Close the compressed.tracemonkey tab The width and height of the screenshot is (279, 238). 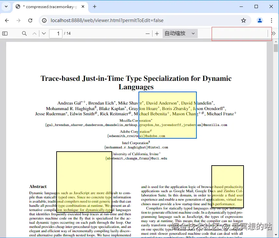(83, 6)
